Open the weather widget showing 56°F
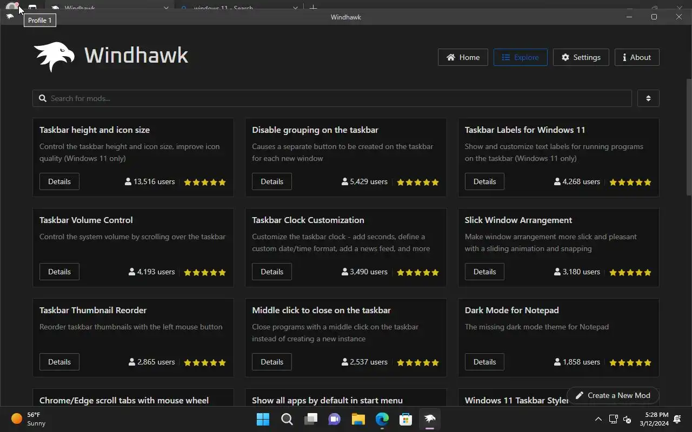 click(x=29, y=419)
